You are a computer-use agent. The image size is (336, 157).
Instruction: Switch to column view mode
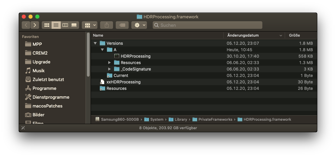(x=65, y=25)
